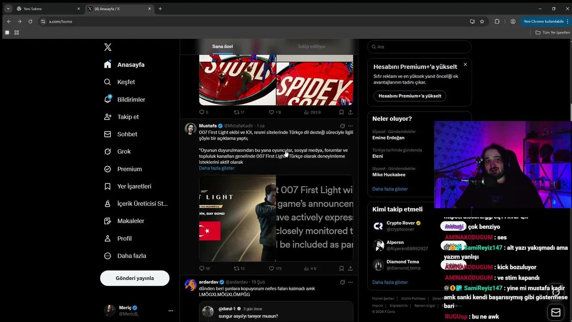
Task: Open more options on ardardav's post
Action: [x=350, y=282]
